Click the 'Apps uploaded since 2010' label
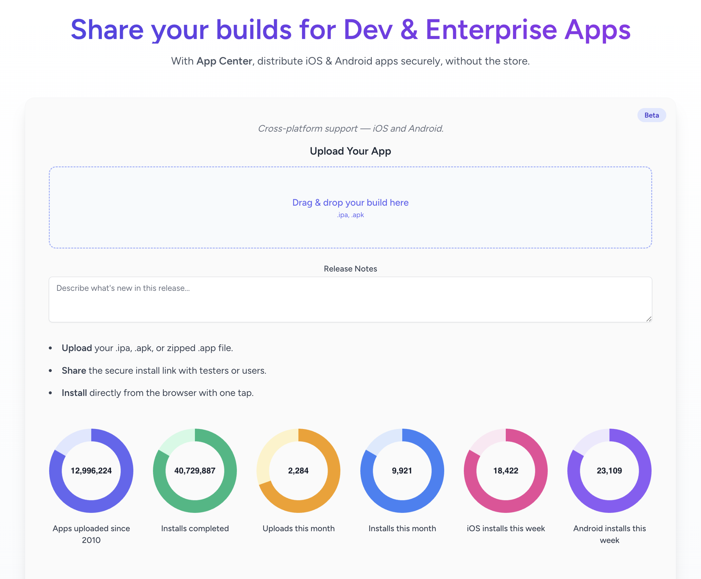Image resolution: width=701 pixels, height=579 pixels. click(91, 534)
